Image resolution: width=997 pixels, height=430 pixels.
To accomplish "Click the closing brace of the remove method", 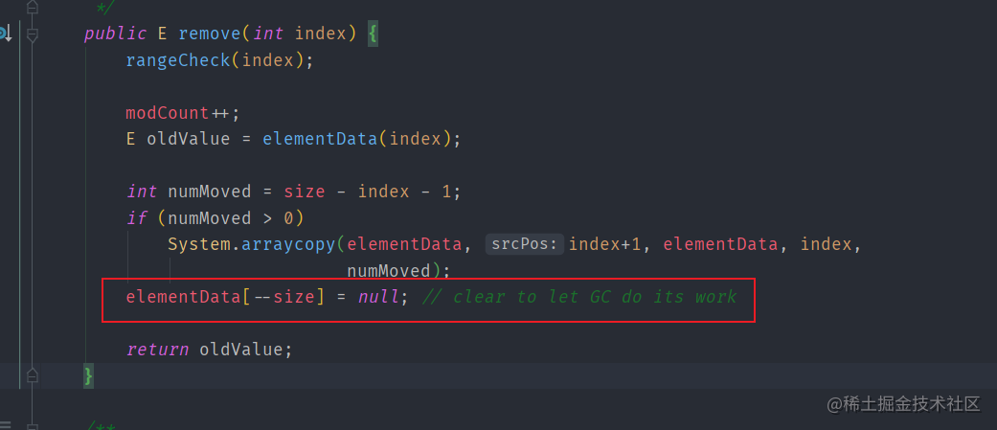I will tap(88, 376).
